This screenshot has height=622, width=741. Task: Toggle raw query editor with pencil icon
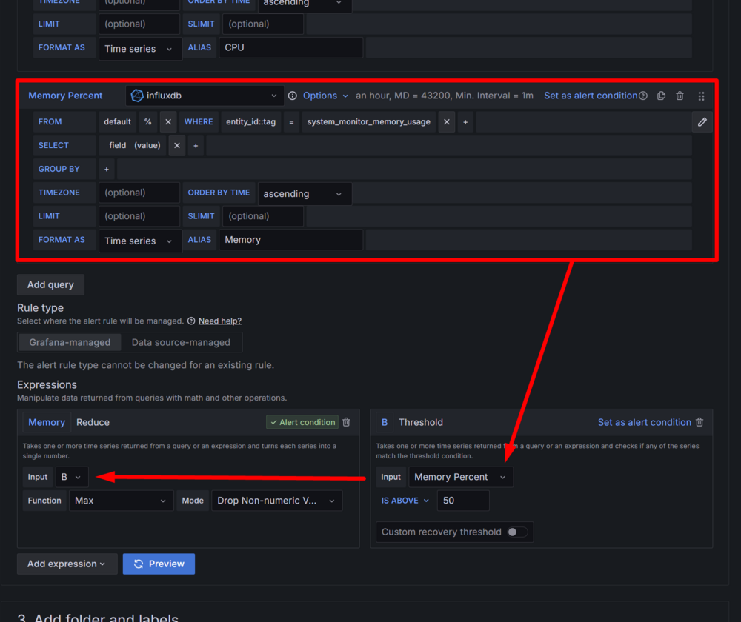(x=702, y=122)
